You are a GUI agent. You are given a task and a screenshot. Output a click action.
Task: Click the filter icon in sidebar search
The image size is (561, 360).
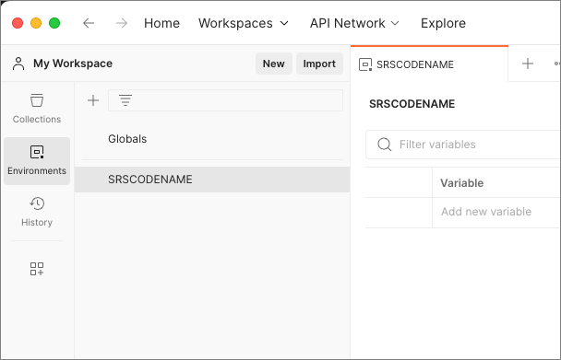coord(125,100)
